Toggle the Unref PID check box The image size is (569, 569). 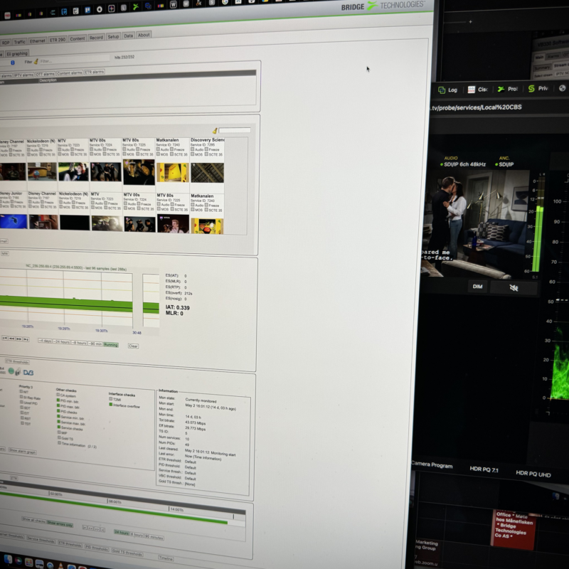[x=21, y=402]
